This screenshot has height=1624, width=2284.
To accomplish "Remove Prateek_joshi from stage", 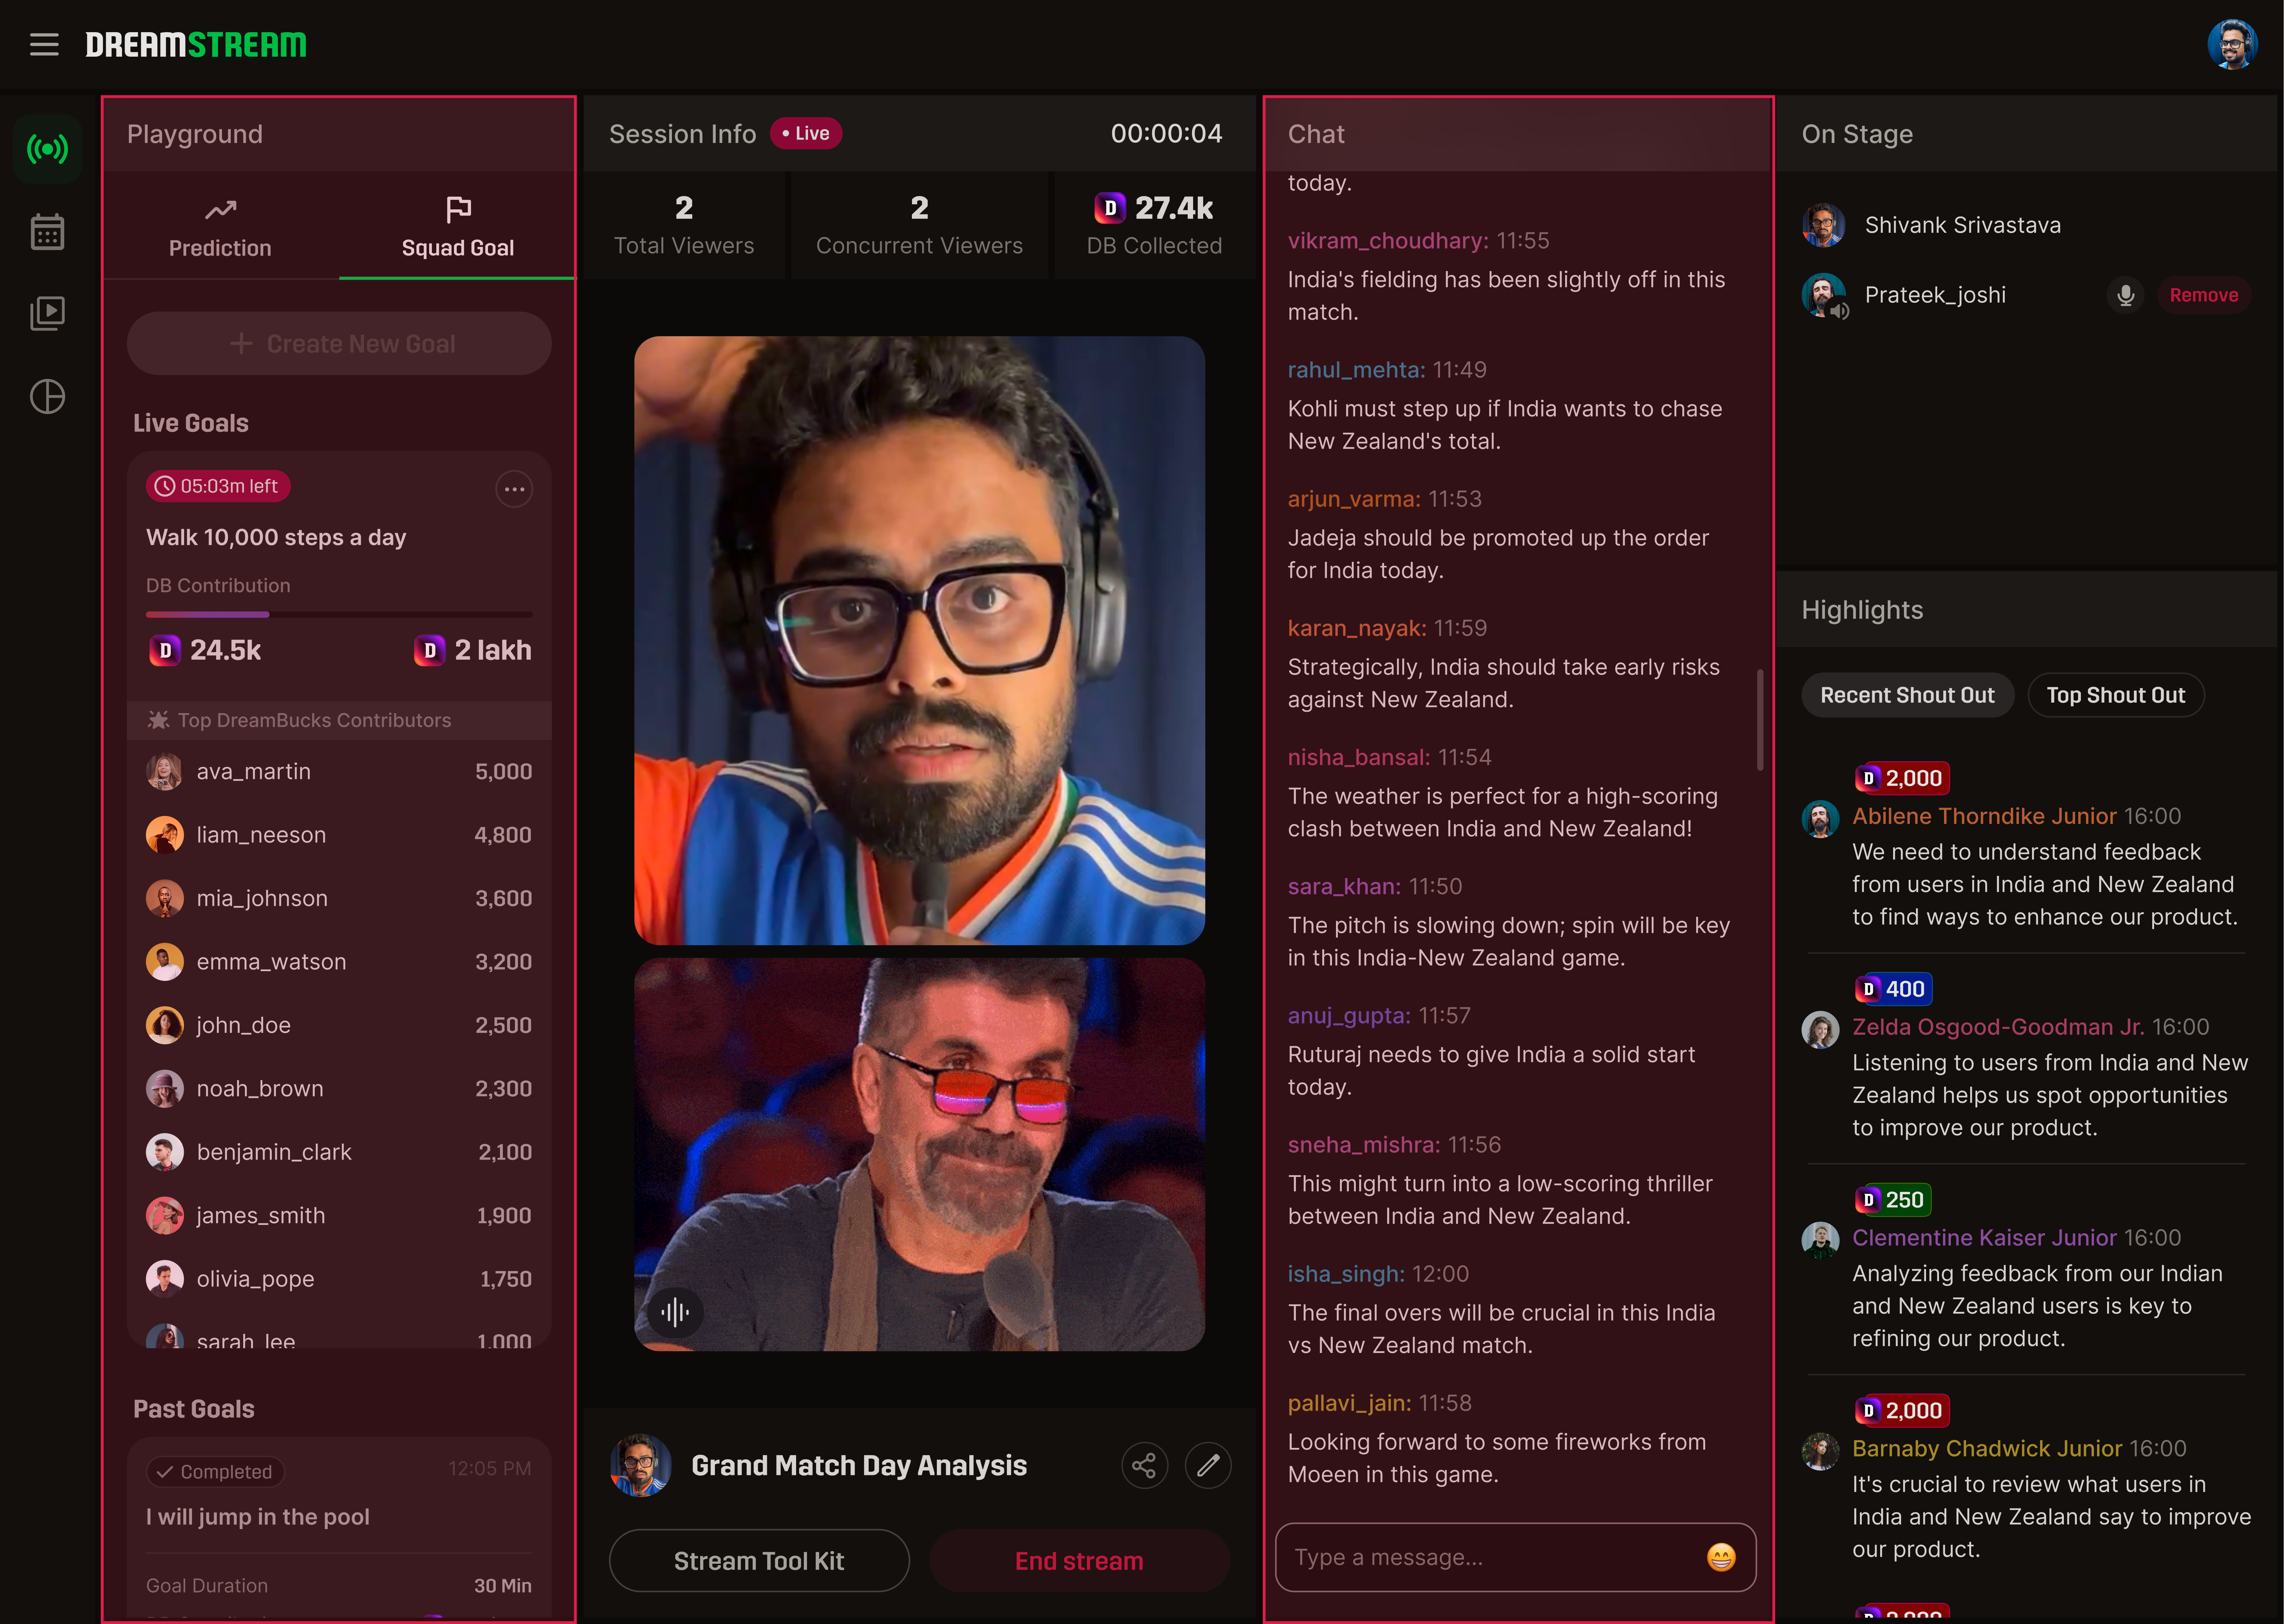I will [2203, 295].
